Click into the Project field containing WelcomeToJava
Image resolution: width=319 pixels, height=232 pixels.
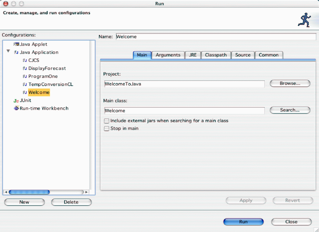[184, 84]
